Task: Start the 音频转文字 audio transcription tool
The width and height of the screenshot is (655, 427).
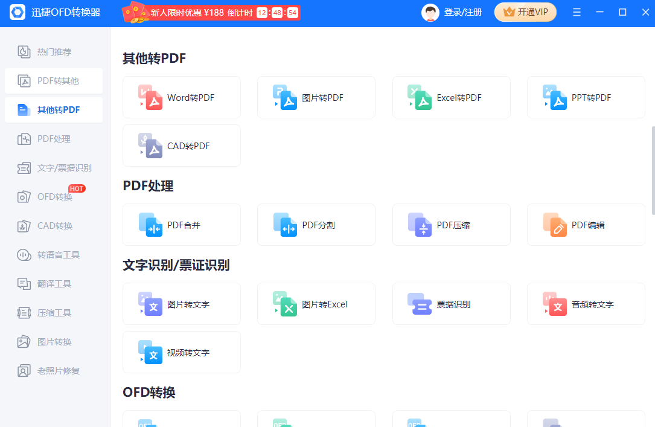Action: click(x=586, y=304)
